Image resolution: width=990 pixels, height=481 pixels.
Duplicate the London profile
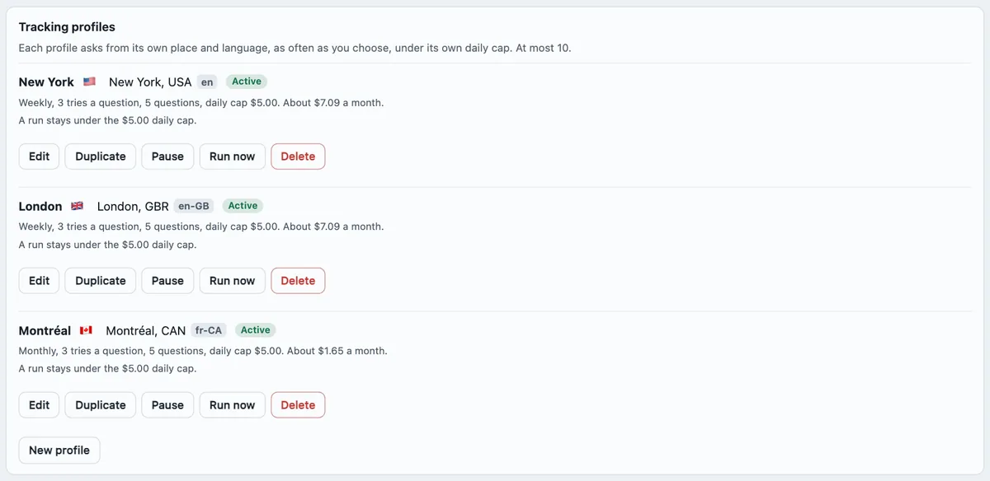[101, 281]
